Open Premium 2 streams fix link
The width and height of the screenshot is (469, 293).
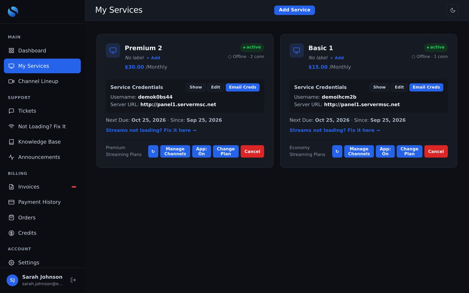(x=151, y=130)
